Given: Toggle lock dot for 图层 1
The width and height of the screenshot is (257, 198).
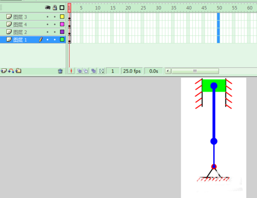Looking at the screenshot, I should [x=54, y=40].
